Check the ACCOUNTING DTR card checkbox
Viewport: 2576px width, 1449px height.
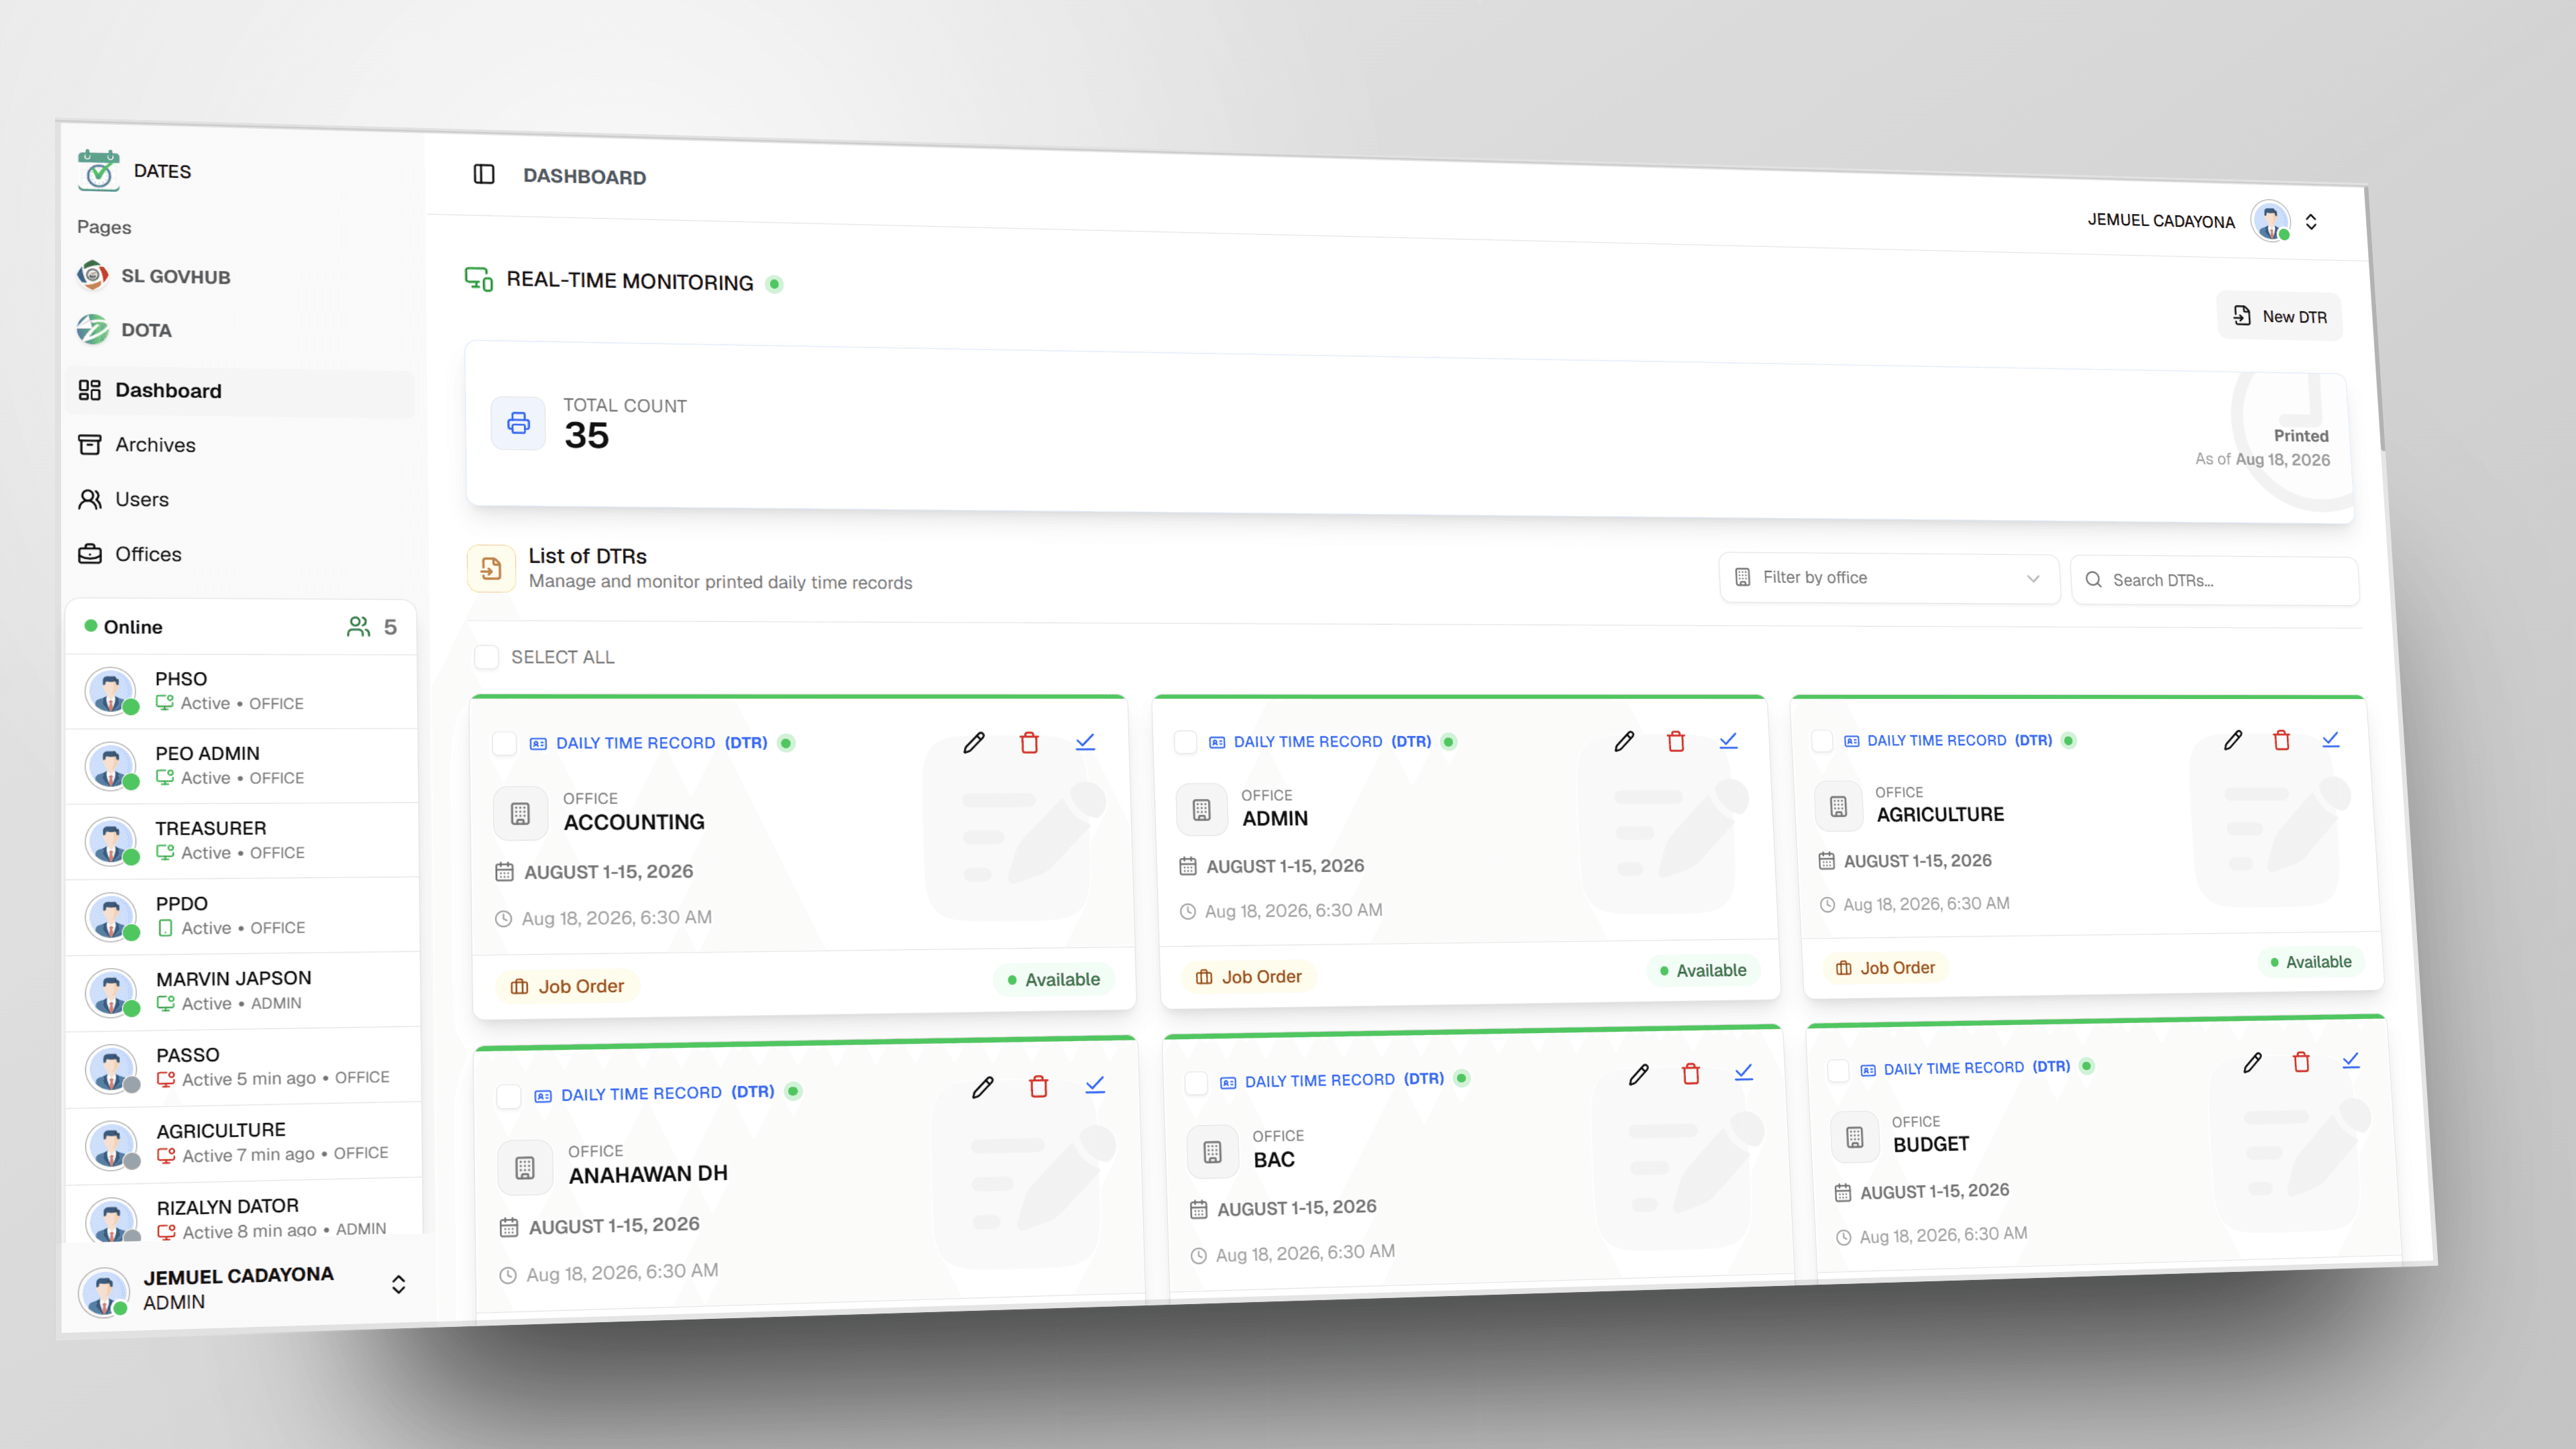505,744
